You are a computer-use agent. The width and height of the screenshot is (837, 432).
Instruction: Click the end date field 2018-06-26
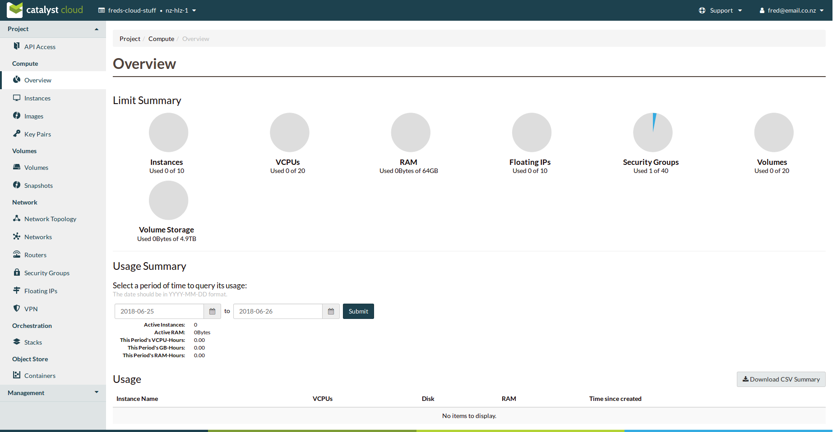[x=278, y=311]
